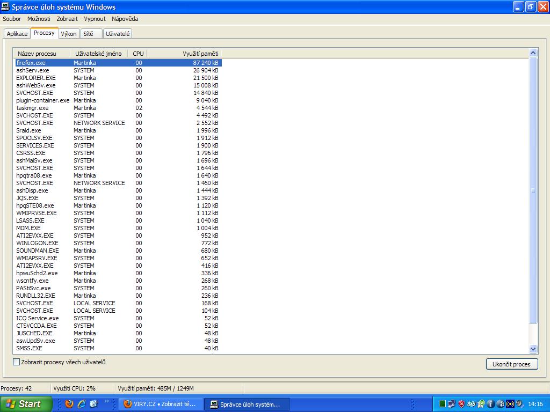The image size is (550, 412).
Task: Sort by the CPU column header
Action: click(138, 54)
